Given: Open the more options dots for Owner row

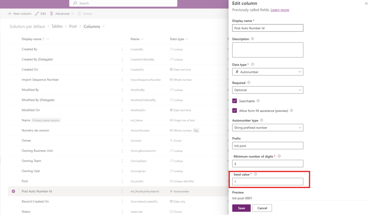Looking at the screenshot, I should (122, 140).
